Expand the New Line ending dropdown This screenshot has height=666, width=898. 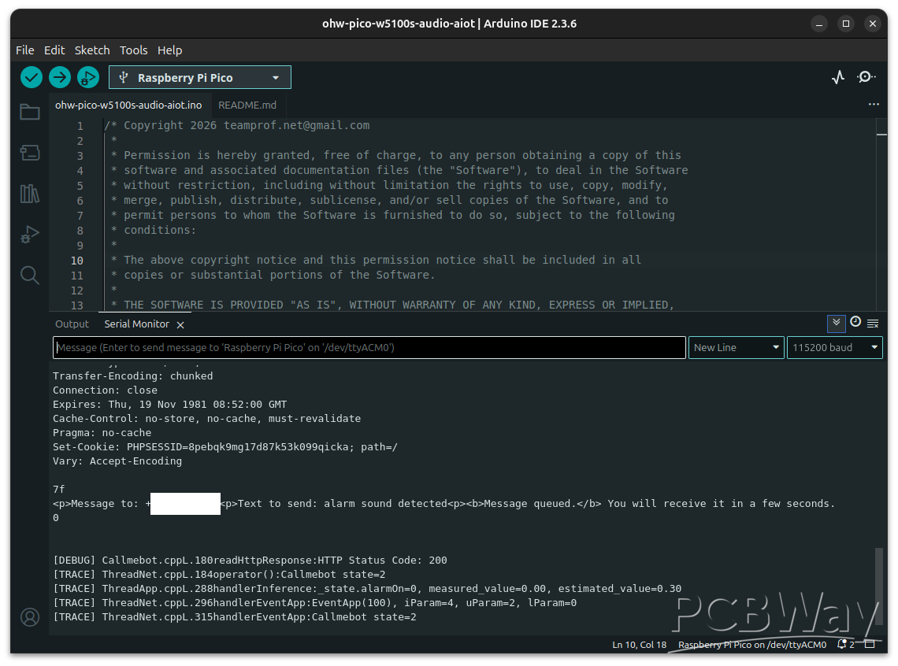pyautogui.click(x=736, y=348)
